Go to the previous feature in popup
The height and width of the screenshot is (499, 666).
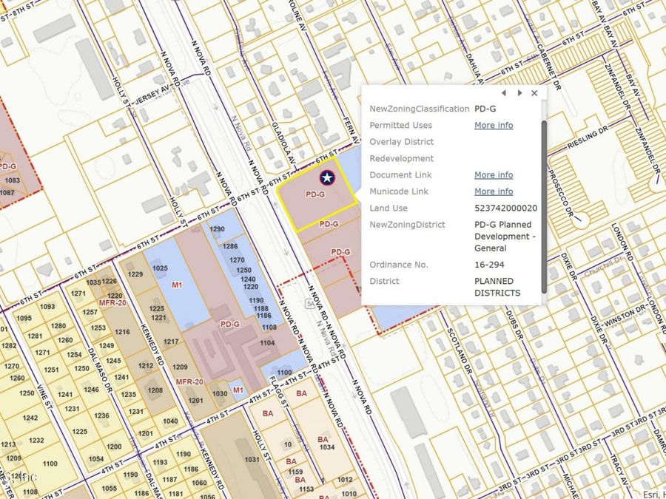[x=504, y=93]
